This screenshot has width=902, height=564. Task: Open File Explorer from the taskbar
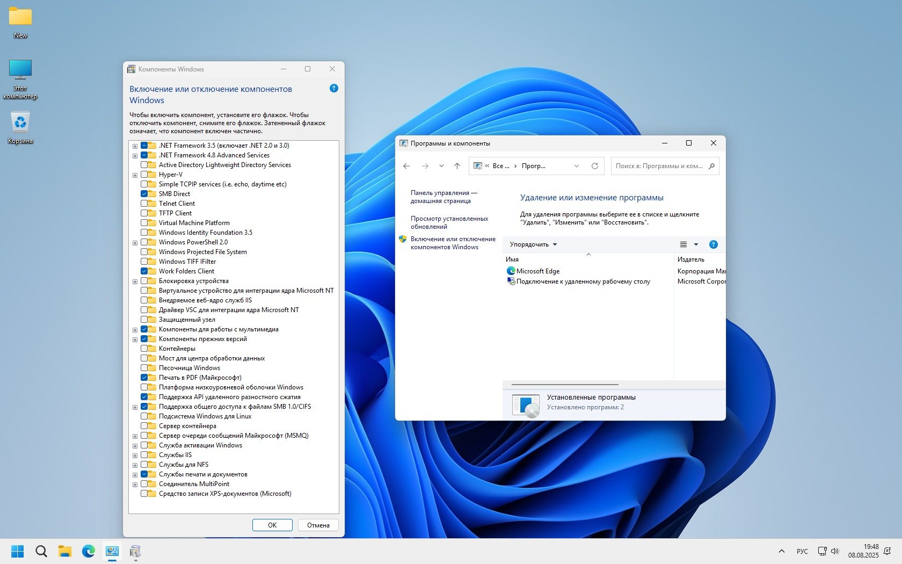click(x=65, y=551)
